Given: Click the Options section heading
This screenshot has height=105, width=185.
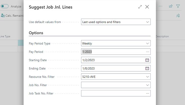Looking at the screenshot, I should (x=36, y=33).
